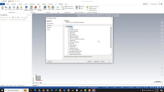This screenshot has width=164, height=92.
Task: Click Verify in Machine Simulation group
Action: [x=81, y=8]
